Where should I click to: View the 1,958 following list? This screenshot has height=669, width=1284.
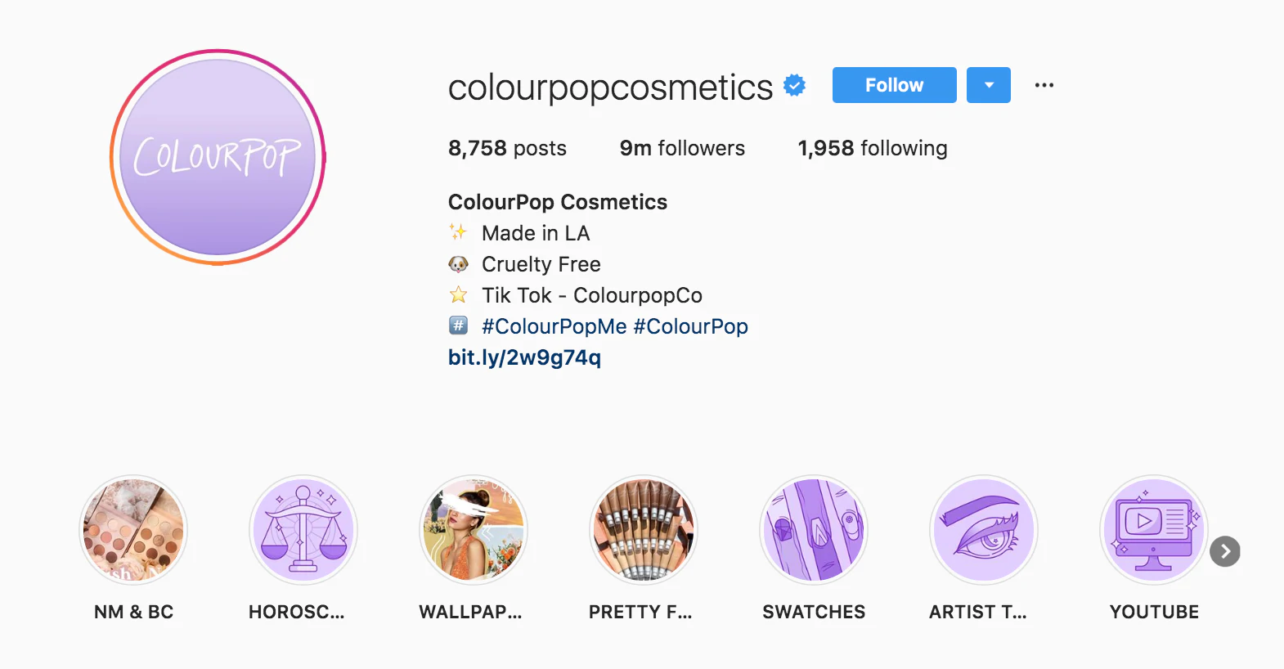[x=873, y=148]
